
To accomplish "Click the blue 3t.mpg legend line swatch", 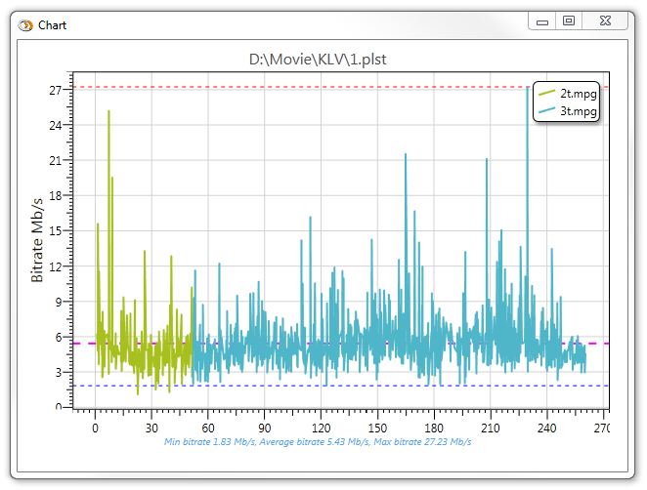I will (546, 111).
